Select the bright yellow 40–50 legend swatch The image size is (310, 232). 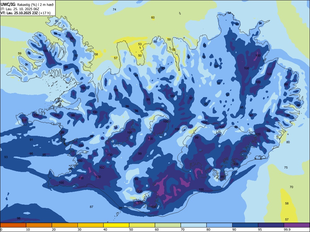(x=116, y=225)
